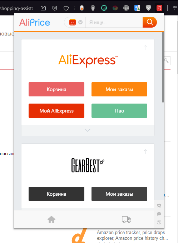Click the colored cube extension icon

click(x=115, y=8)
